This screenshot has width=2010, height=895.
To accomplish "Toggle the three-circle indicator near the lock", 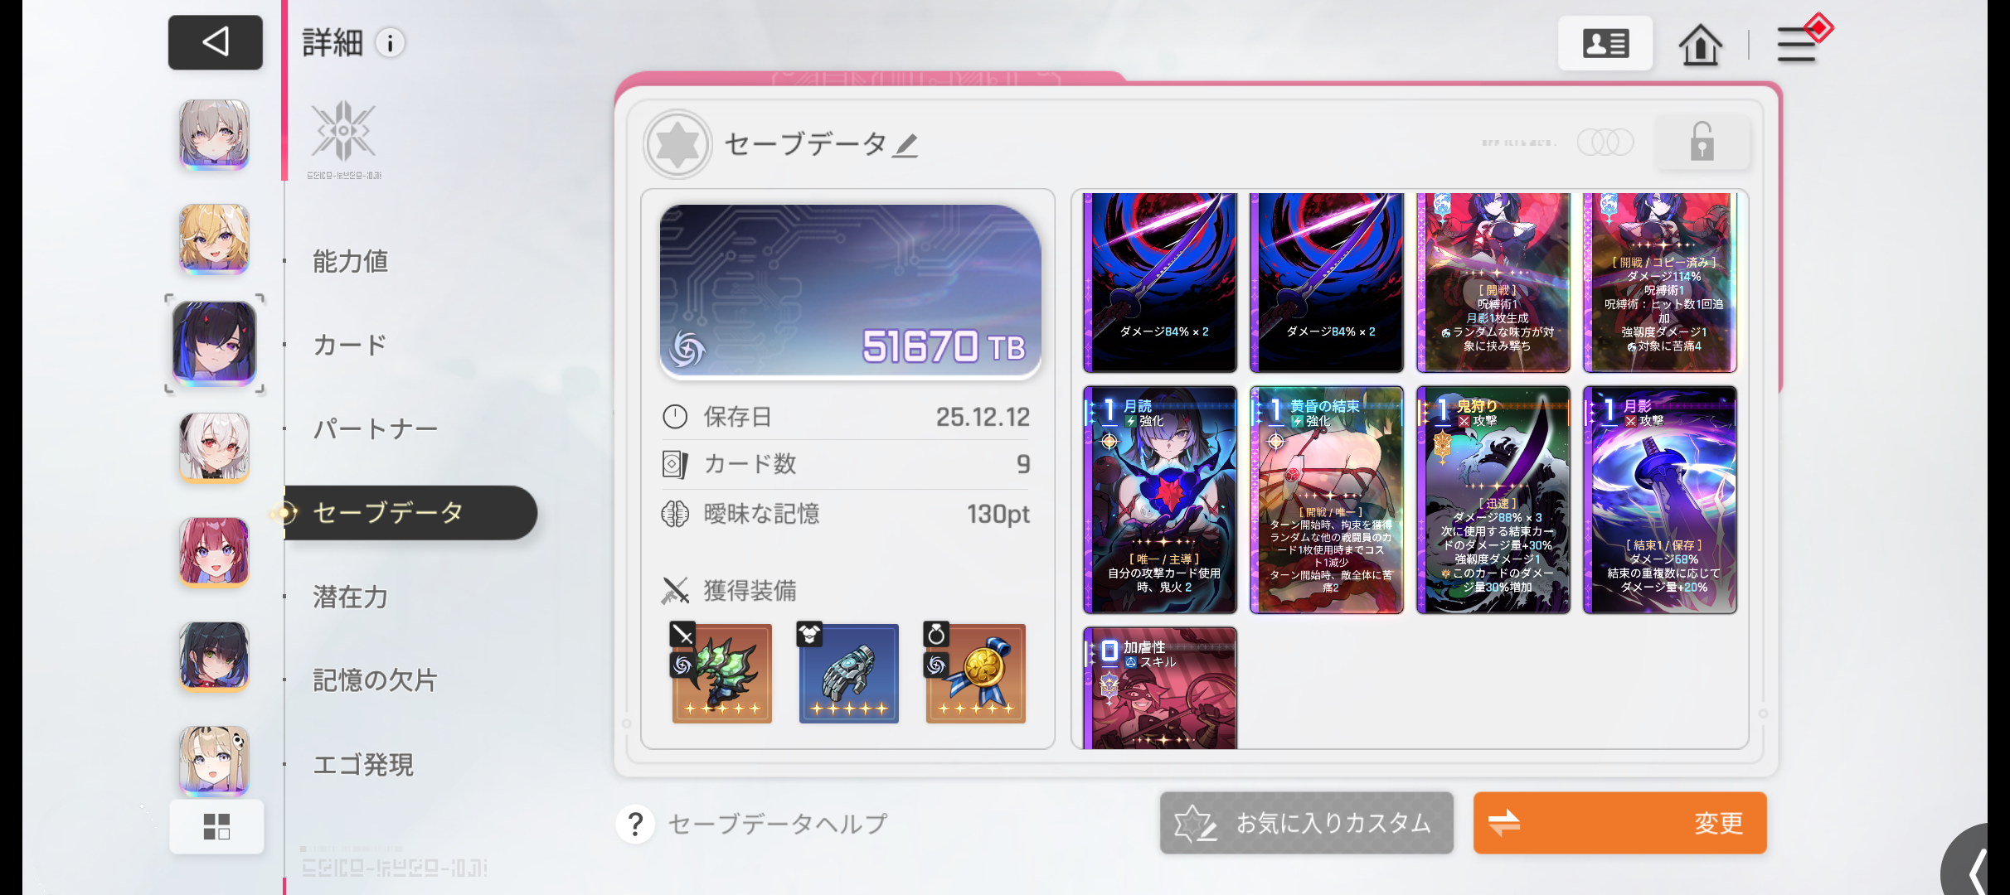I will tap(1605, 143).
